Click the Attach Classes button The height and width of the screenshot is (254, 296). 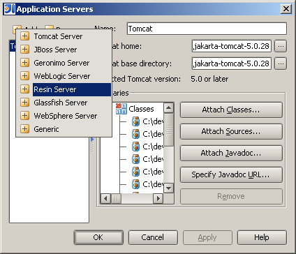(x=231, y=110)
